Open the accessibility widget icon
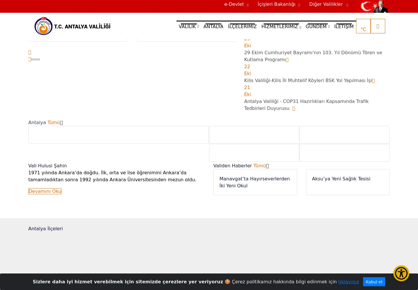The width and height of the screenshot is (418, 290). (401, 273)
